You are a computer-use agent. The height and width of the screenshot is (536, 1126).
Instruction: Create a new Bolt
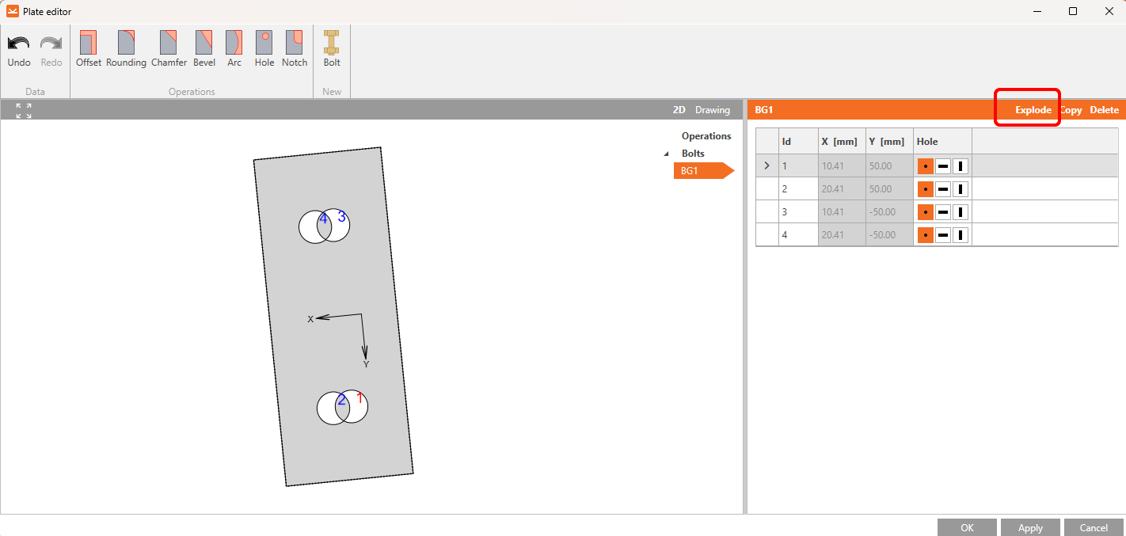(331, 48)
